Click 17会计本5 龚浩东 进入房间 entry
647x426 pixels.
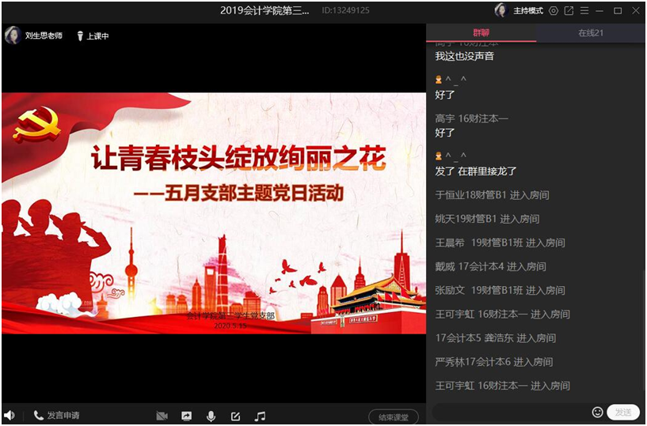tap(495, 338)
